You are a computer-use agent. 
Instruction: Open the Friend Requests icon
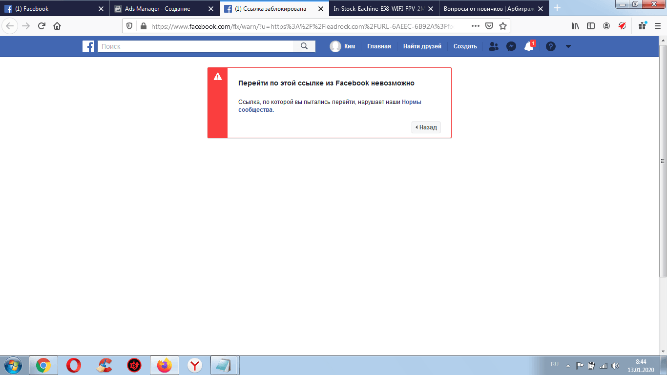(494, 46)
